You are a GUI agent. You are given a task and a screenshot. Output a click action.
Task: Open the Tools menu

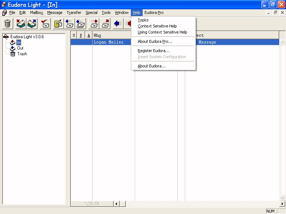click(x=106, y=12)
